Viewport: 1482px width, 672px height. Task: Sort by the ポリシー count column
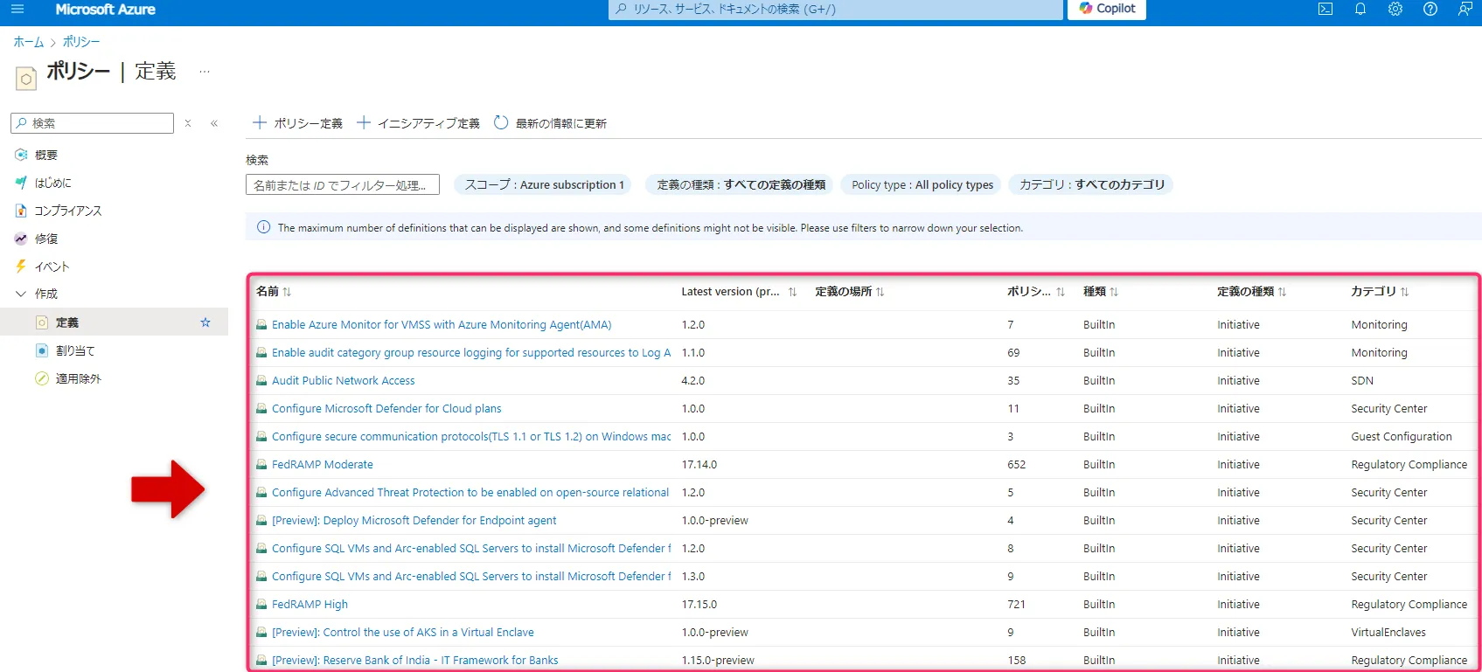click(x=1036, y=292)
